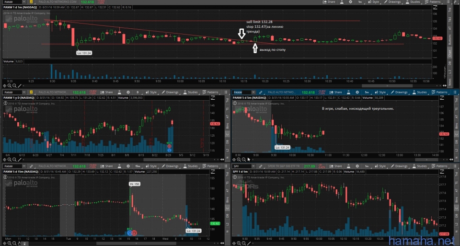
Task: Expand the PANW symbol dropdown in daily chart
Action: click(x=24, y=92)
